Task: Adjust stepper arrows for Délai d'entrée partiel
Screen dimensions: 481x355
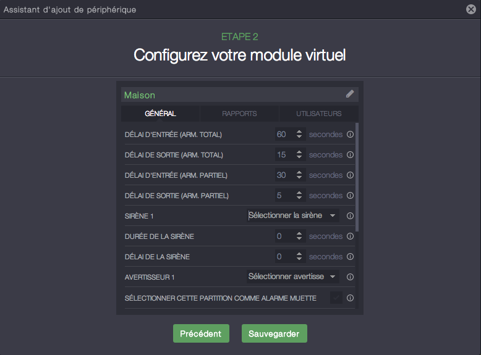Action: [299, 175]
